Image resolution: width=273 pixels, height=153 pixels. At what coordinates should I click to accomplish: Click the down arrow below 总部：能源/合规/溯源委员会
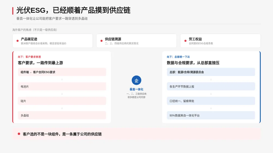pyautogui.click(x=211, y=79)
